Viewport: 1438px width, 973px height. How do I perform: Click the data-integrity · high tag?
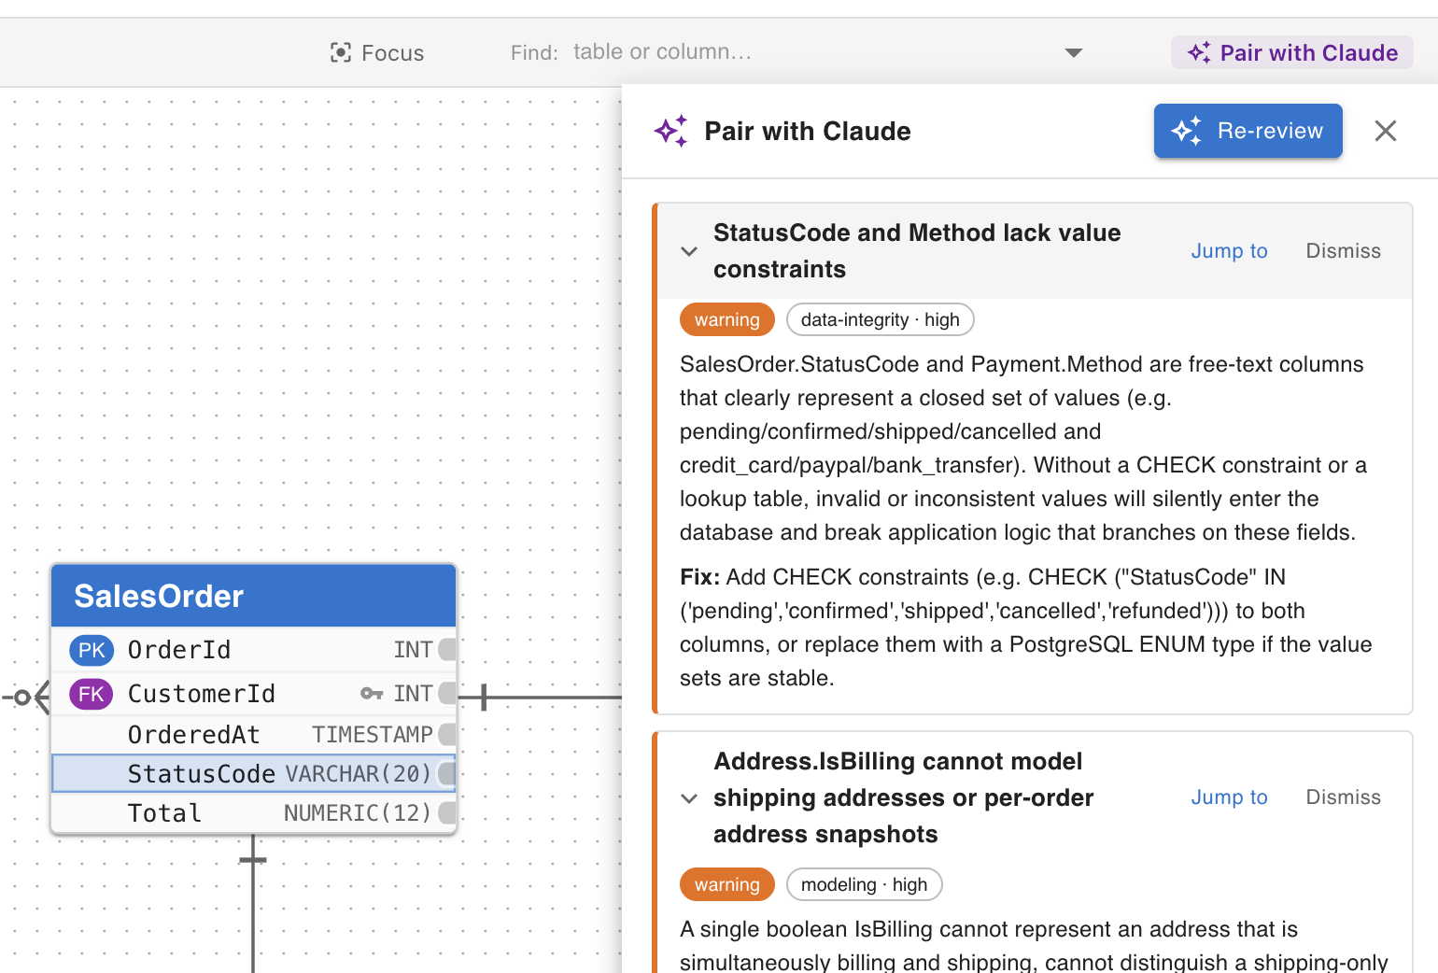coord(881,319)
